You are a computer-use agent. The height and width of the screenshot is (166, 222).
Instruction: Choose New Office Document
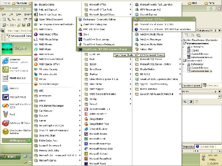click(57, 14)
